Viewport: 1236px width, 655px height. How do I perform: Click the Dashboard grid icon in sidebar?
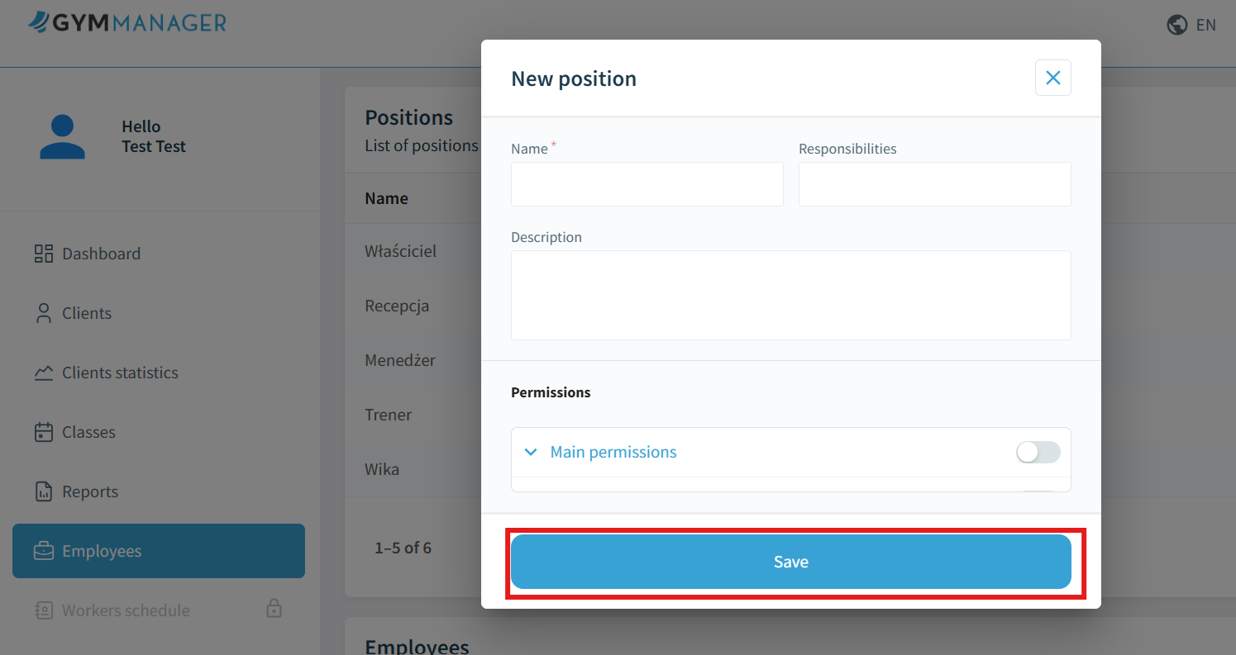pyautogui.click(x=43, y=254)
